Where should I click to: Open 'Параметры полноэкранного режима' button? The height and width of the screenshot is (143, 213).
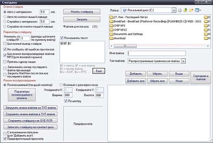pyautogui.click(x=22, y=95)
